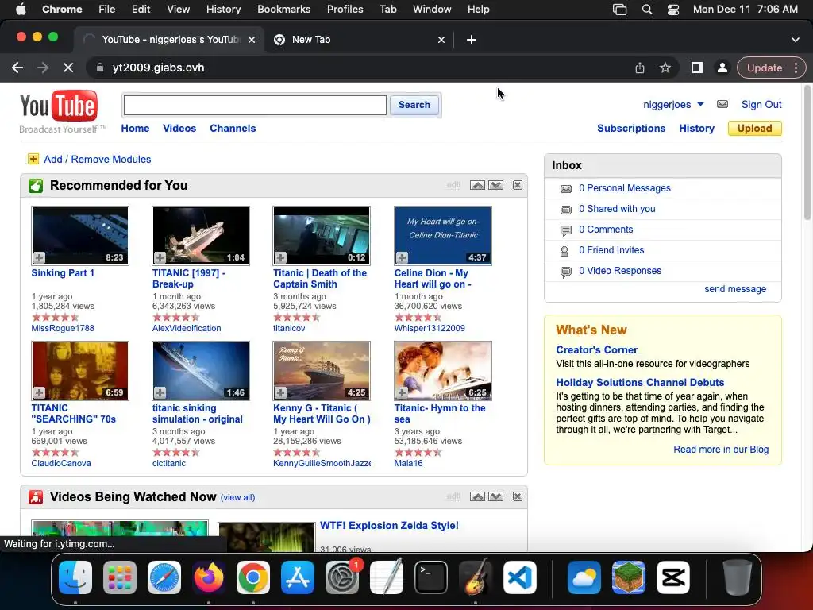Screen dimensions: 813x610
Task: Launch Visual Studio Code from the Dock
Action: pyautogui.click(x=520, y=577)
